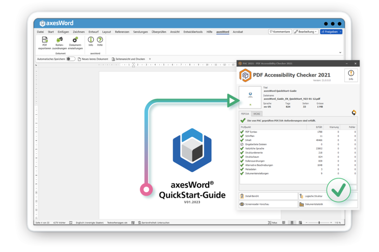Open the Entwicklertools tab

tap(193, 32)
